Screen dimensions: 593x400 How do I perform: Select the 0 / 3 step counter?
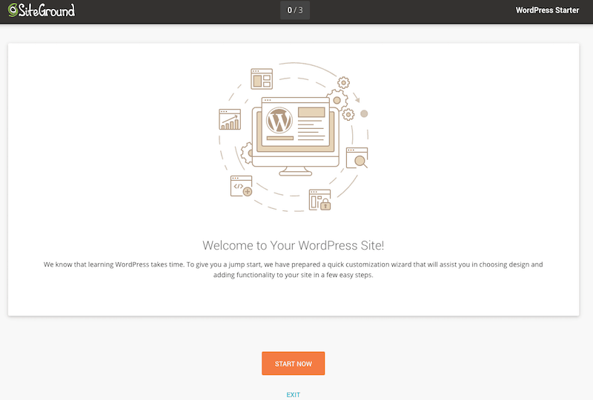click(x=295, y=10)
